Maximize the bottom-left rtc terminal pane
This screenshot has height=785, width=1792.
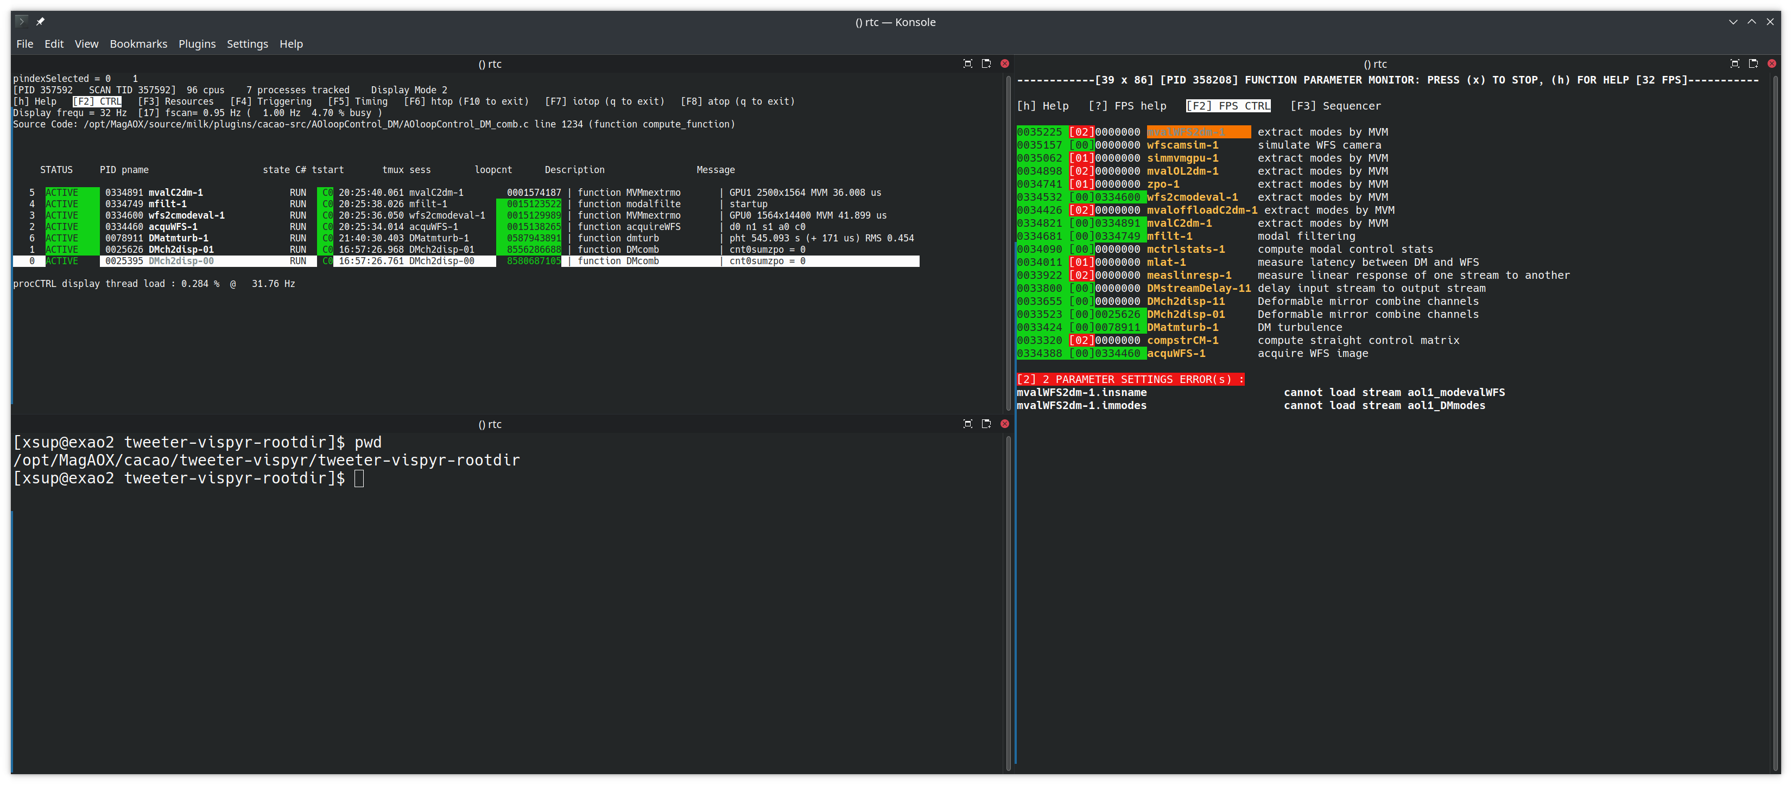pos(967,424)
